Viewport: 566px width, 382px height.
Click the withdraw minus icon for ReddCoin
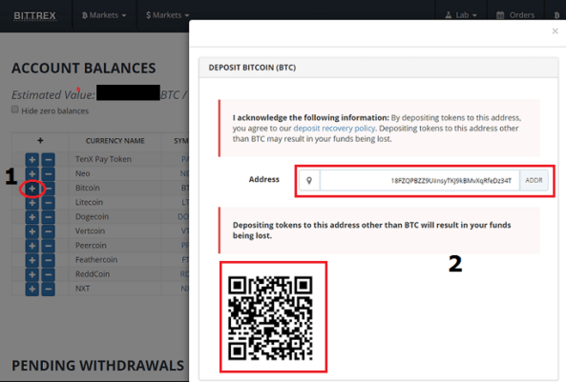coord(48,274)
